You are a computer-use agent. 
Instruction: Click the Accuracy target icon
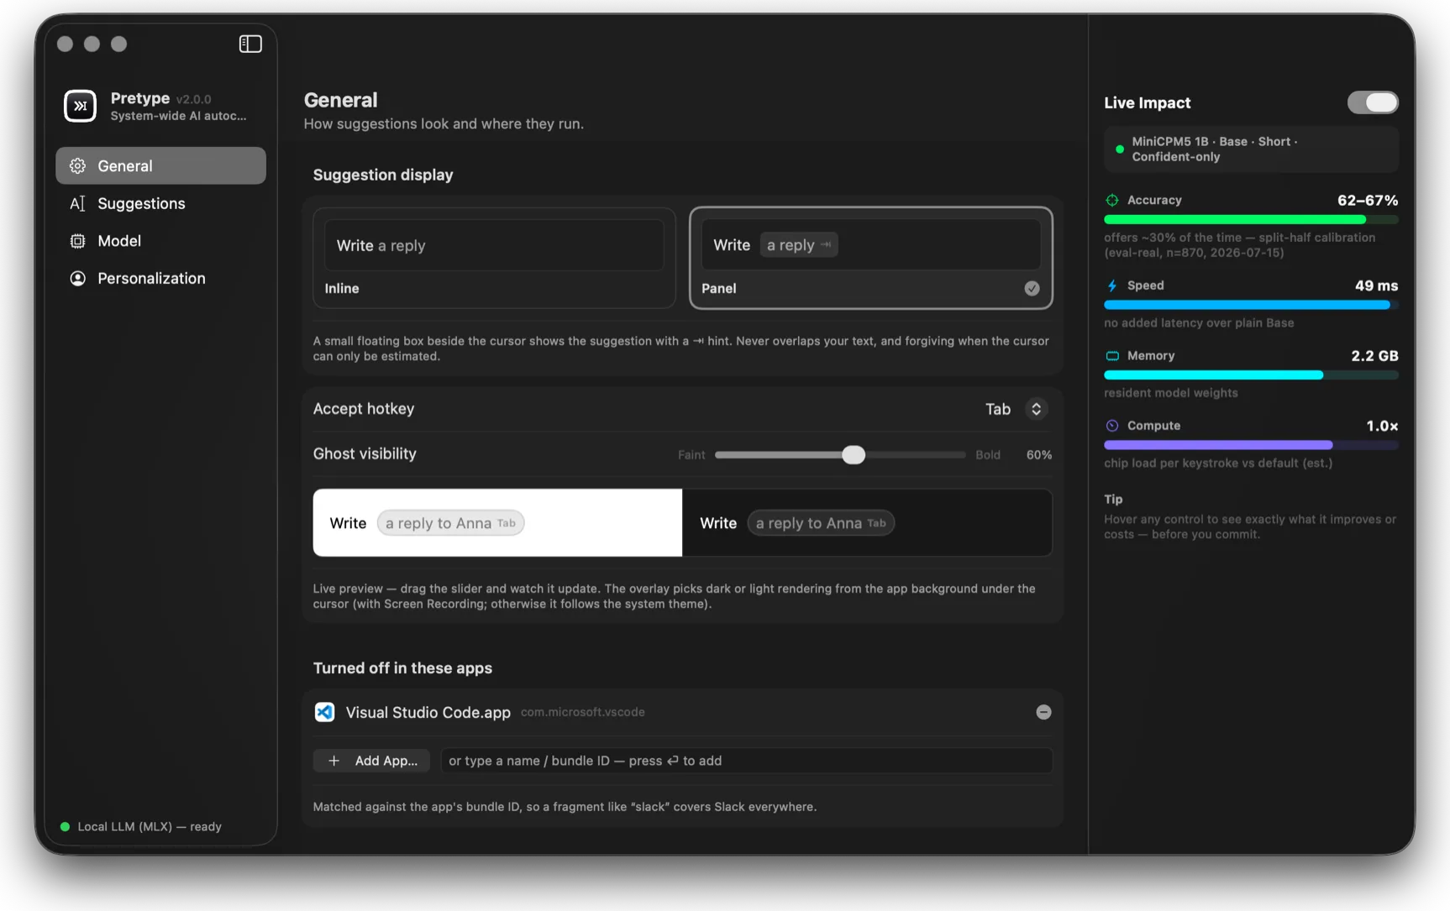1112,200
